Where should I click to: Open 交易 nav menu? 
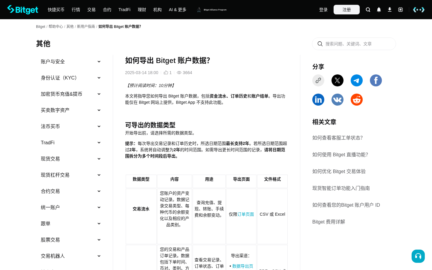(x=91, y=10)
